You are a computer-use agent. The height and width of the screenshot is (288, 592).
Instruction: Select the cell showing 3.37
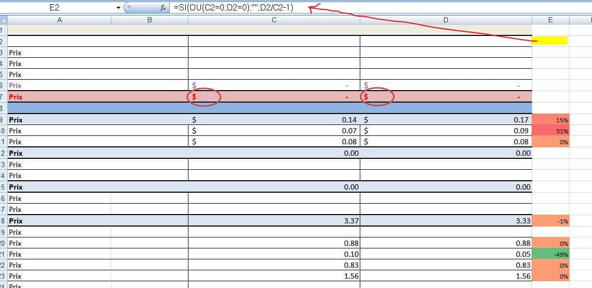[x=274, y=221]
